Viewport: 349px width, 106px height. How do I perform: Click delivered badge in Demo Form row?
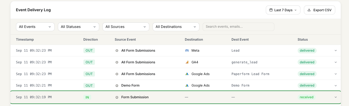click(x=307, y=86)
